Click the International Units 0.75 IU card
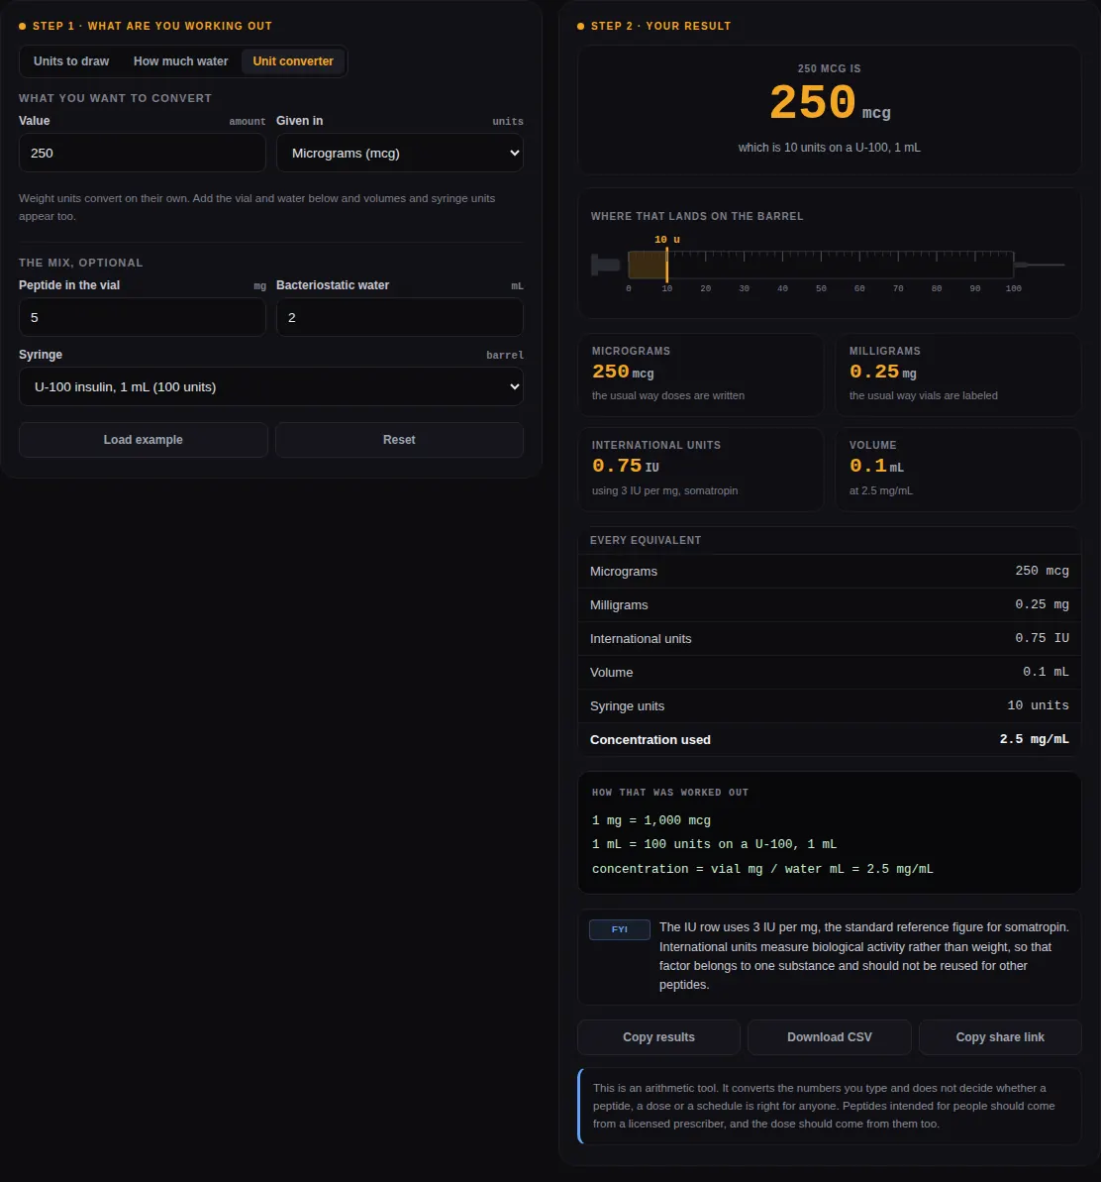 coord(700,470)
